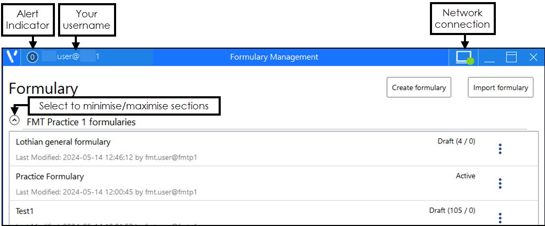Open the three-dot menu for Test1
Viewport: 545px width, 226px height.
click(x=500, y=218)
